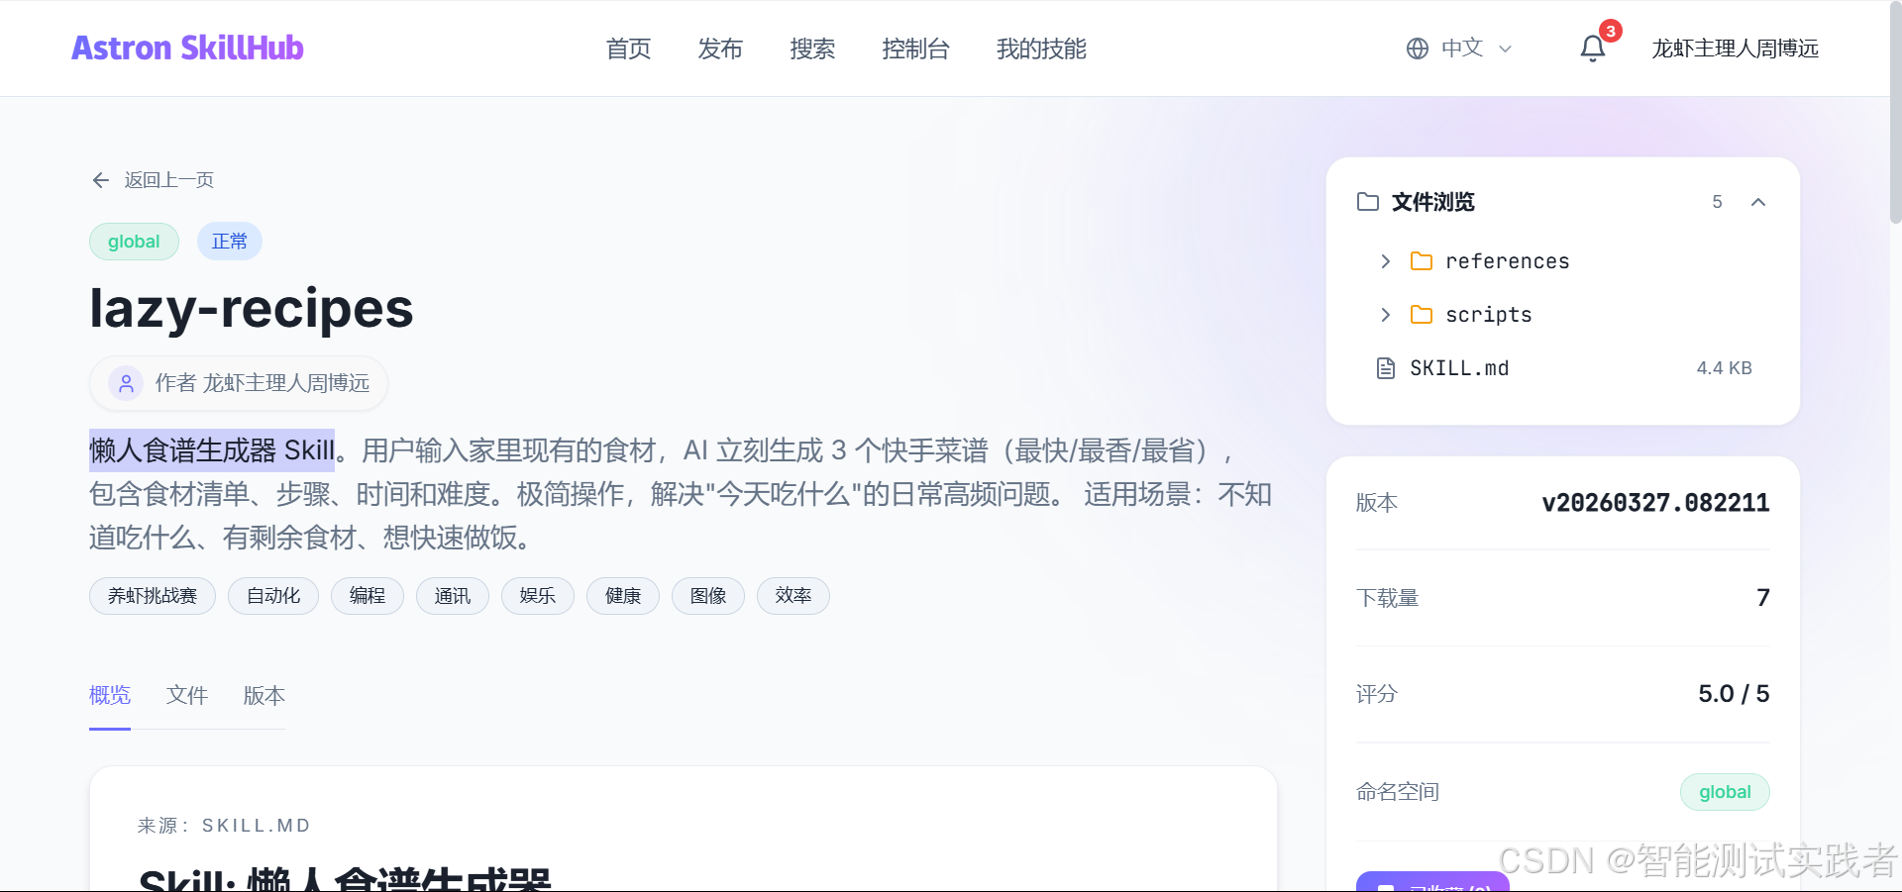
Task: Select the 养虾挑战赛 tag
Action: pos(153,596)
